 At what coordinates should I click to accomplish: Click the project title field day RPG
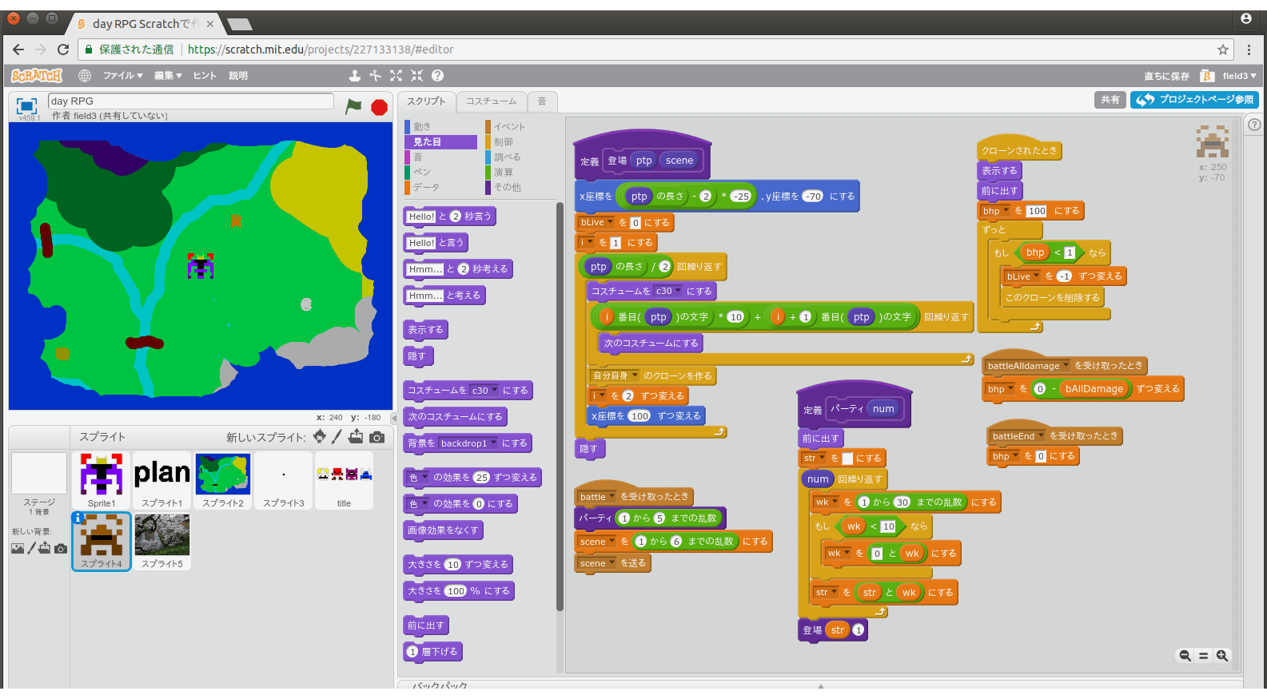(x=191, y=101)
